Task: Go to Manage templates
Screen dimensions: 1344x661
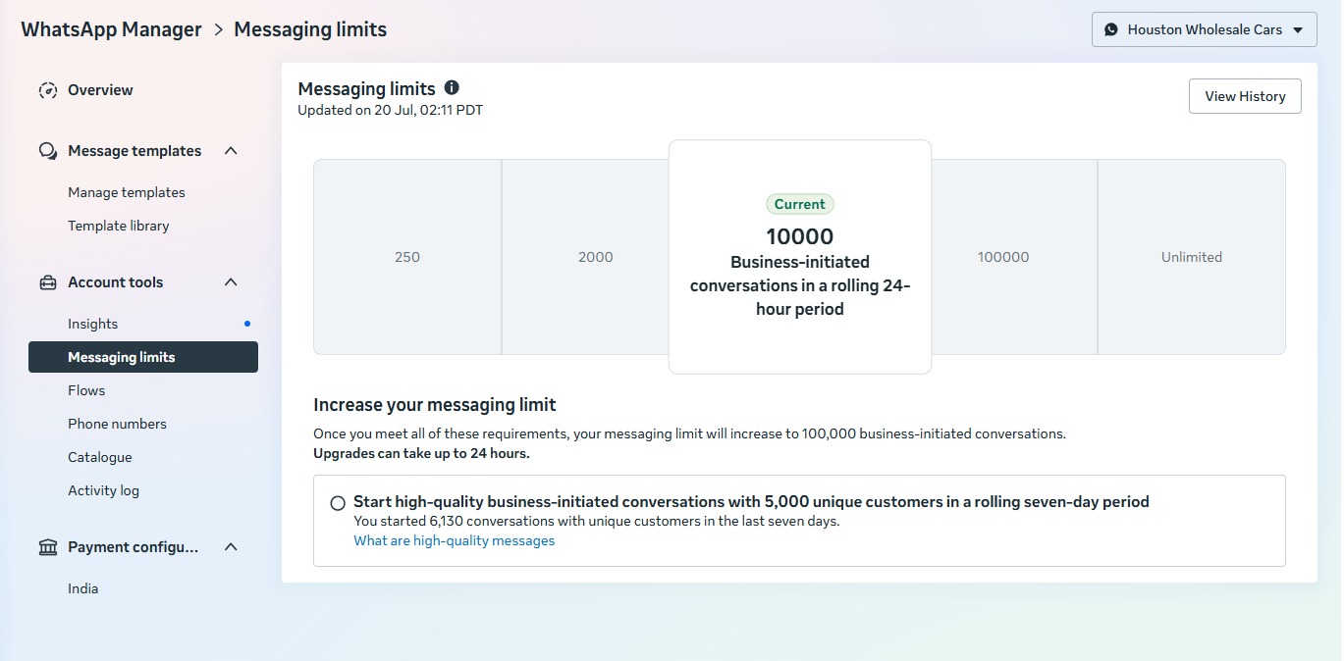Action: [127, 192]
